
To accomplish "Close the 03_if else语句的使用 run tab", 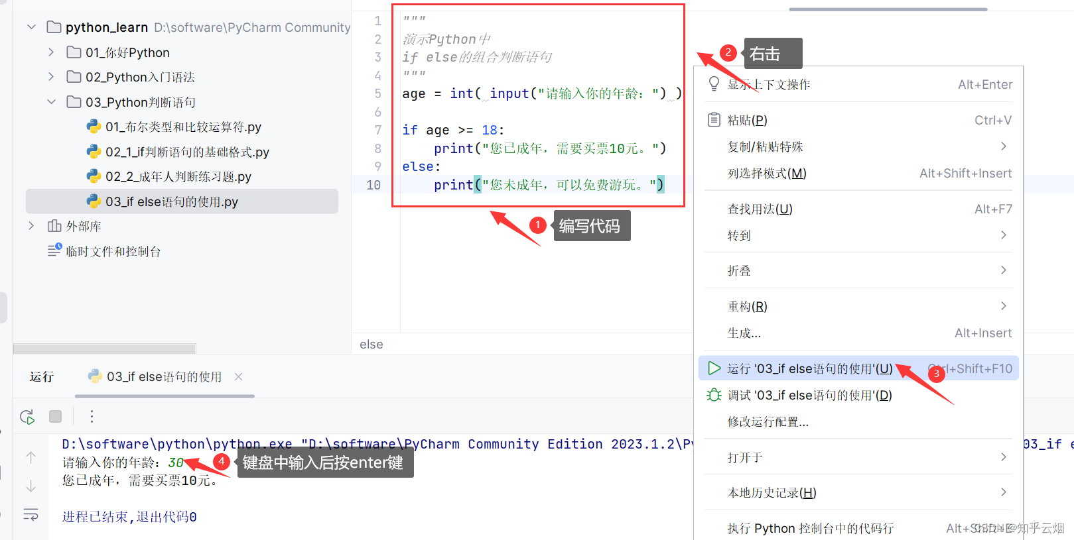I will pyautogui.click(x=238, y=376).
